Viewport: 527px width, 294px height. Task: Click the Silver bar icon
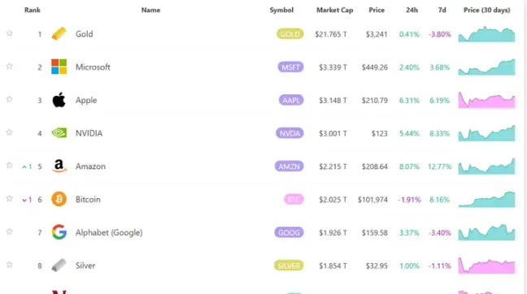point(59,265)
